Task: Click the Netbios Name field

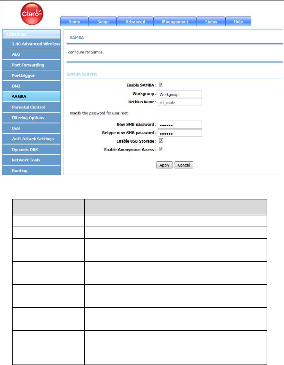Action: [x=180, y=102]
